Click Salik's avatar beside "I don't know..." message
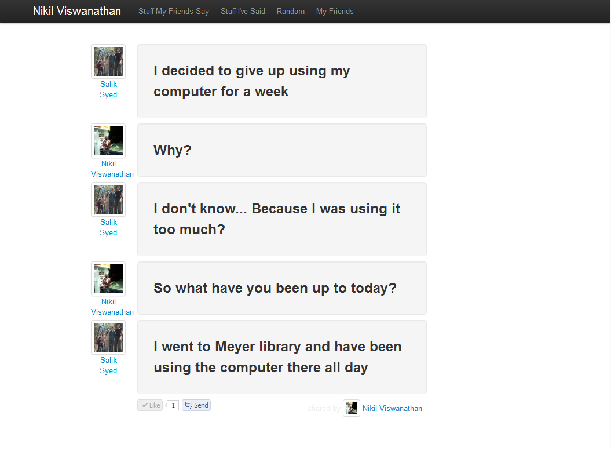 pos(108,199)
